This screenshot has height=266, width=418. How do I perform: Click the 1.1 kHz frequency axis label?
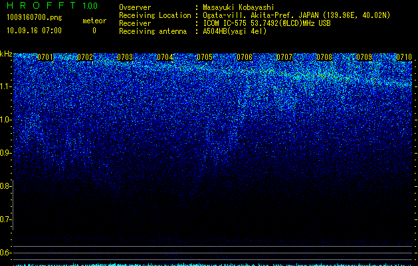5,86
